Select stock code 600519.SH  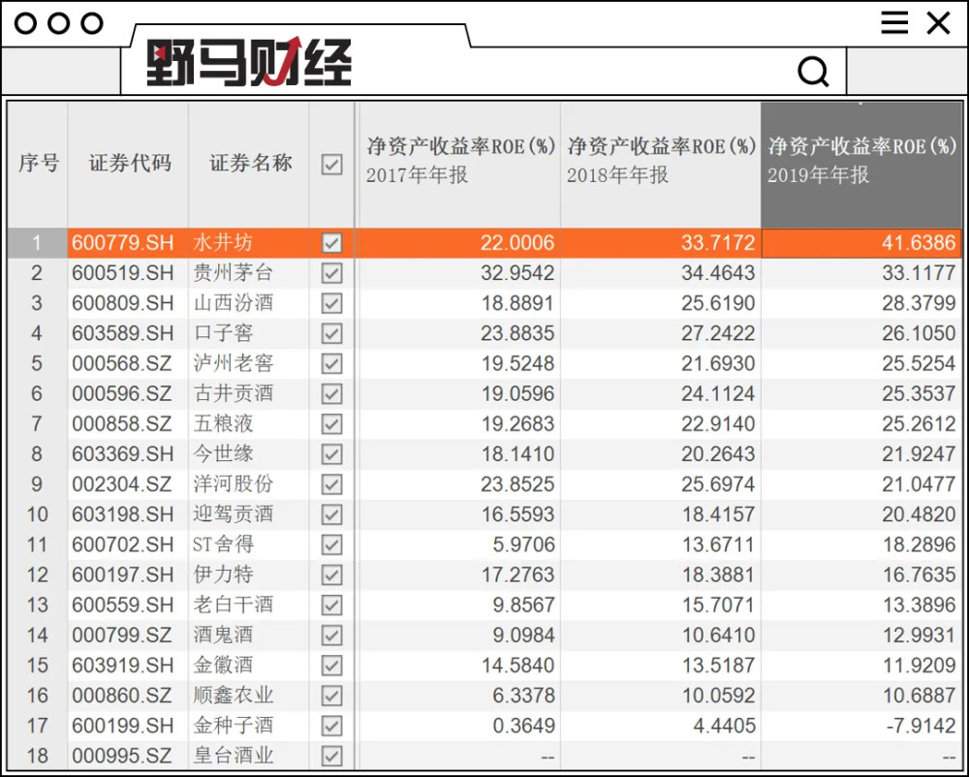(123, 273)
